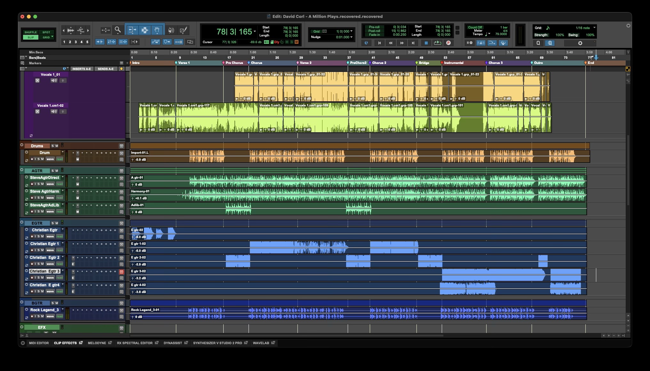
Task: Select the Selector tool with waveform icon
Action: (x=145, y=30)
